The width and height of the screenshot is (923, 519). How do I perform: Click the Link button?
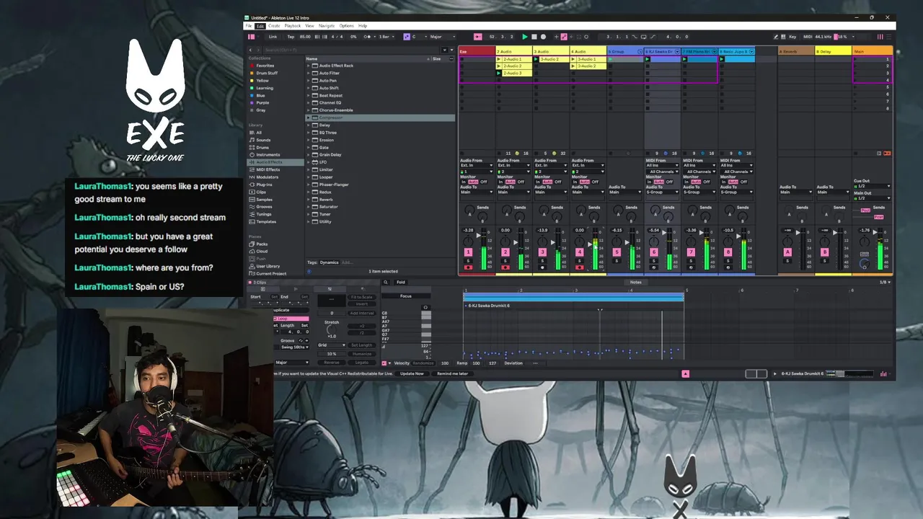click(273, 37)
